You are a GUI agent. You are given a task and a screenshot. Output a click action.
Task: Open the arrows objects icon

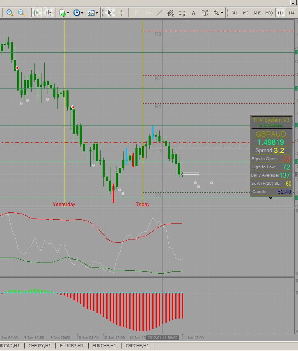pos(217,13)
